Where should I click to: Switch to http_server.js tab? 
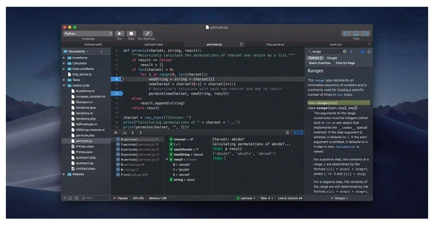[275, 45]
